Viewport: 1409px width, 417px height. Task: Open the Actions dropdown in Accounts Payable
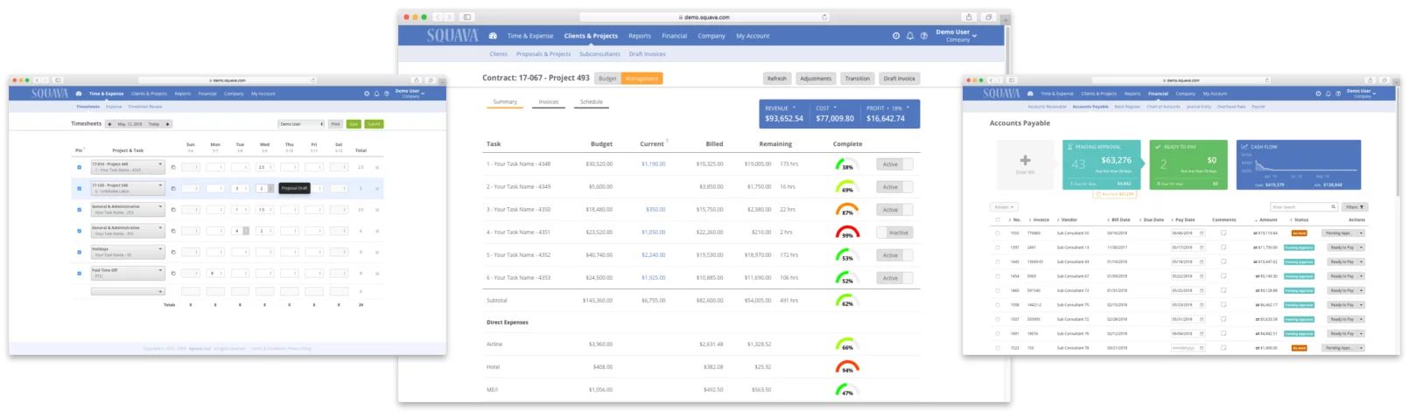point(1003,207)
